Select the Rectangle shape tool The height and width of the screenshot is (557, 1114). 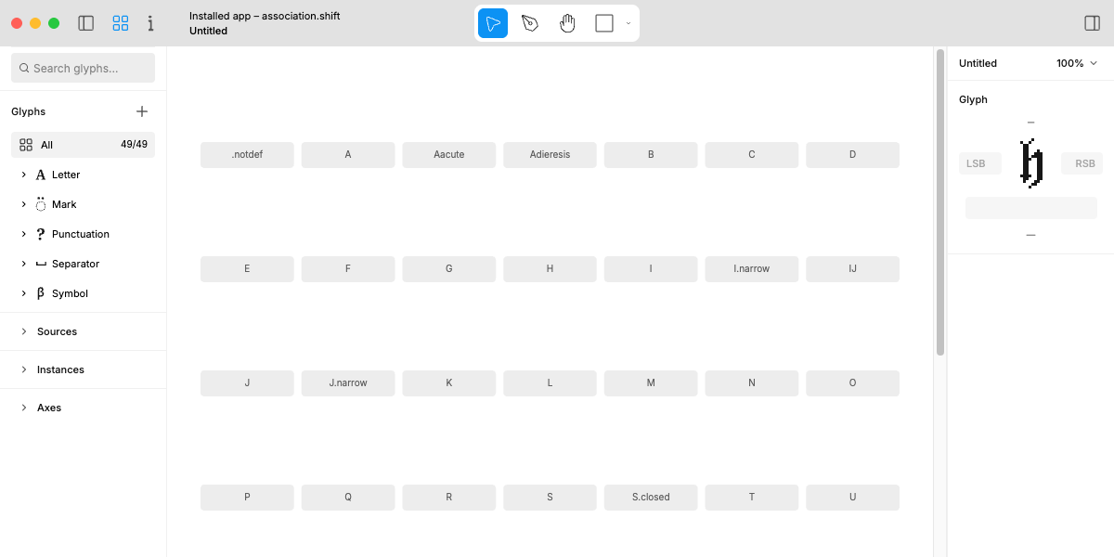pyautogui.click(x=604, y=23)
